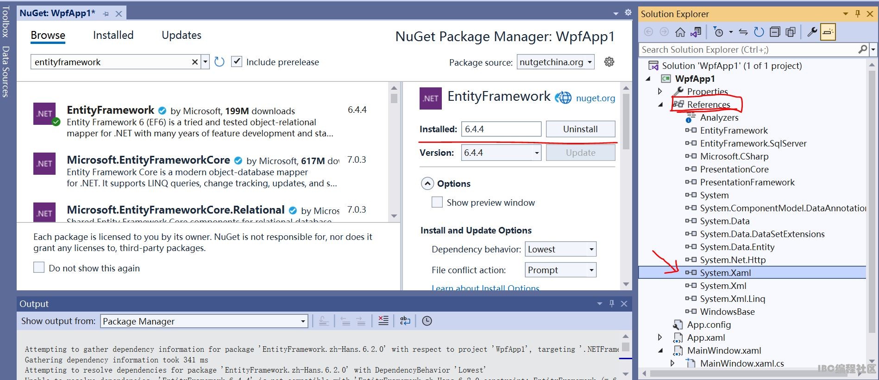Close the NuGet: WpfApp1 document tab
The width and height of the screenshot is (879, 380).
pos(119,14)
